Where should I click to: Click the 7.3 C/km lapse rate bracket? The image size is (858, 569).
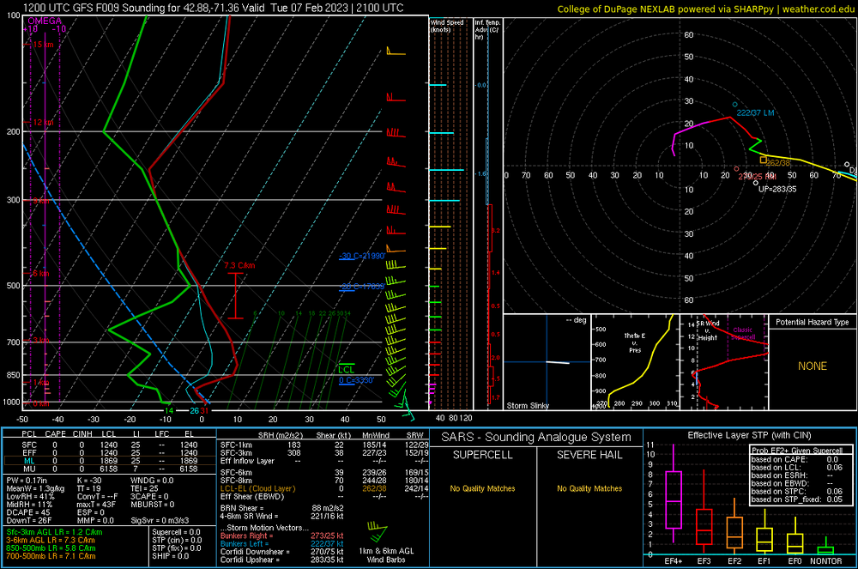(x=235, y=295)
